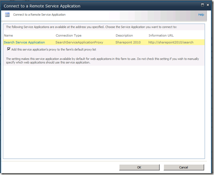Maximize the dialog window
The image size is (214, 175).
point(202,5)
